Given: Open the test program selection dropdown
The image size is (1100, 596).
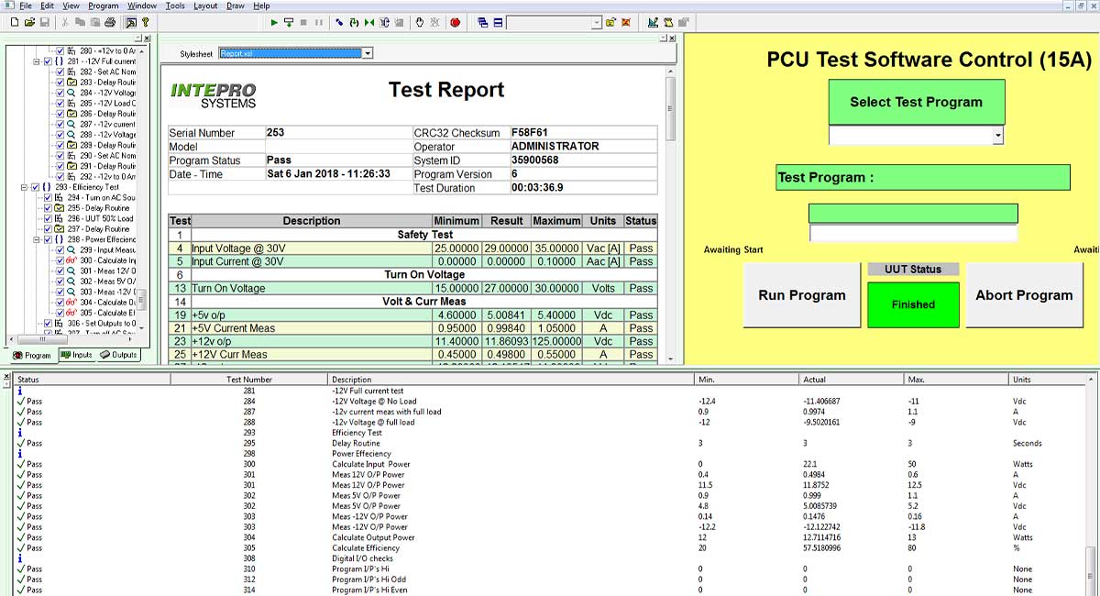Looking at the screenshot, I should pyautogui.click(x=997, y=136).
